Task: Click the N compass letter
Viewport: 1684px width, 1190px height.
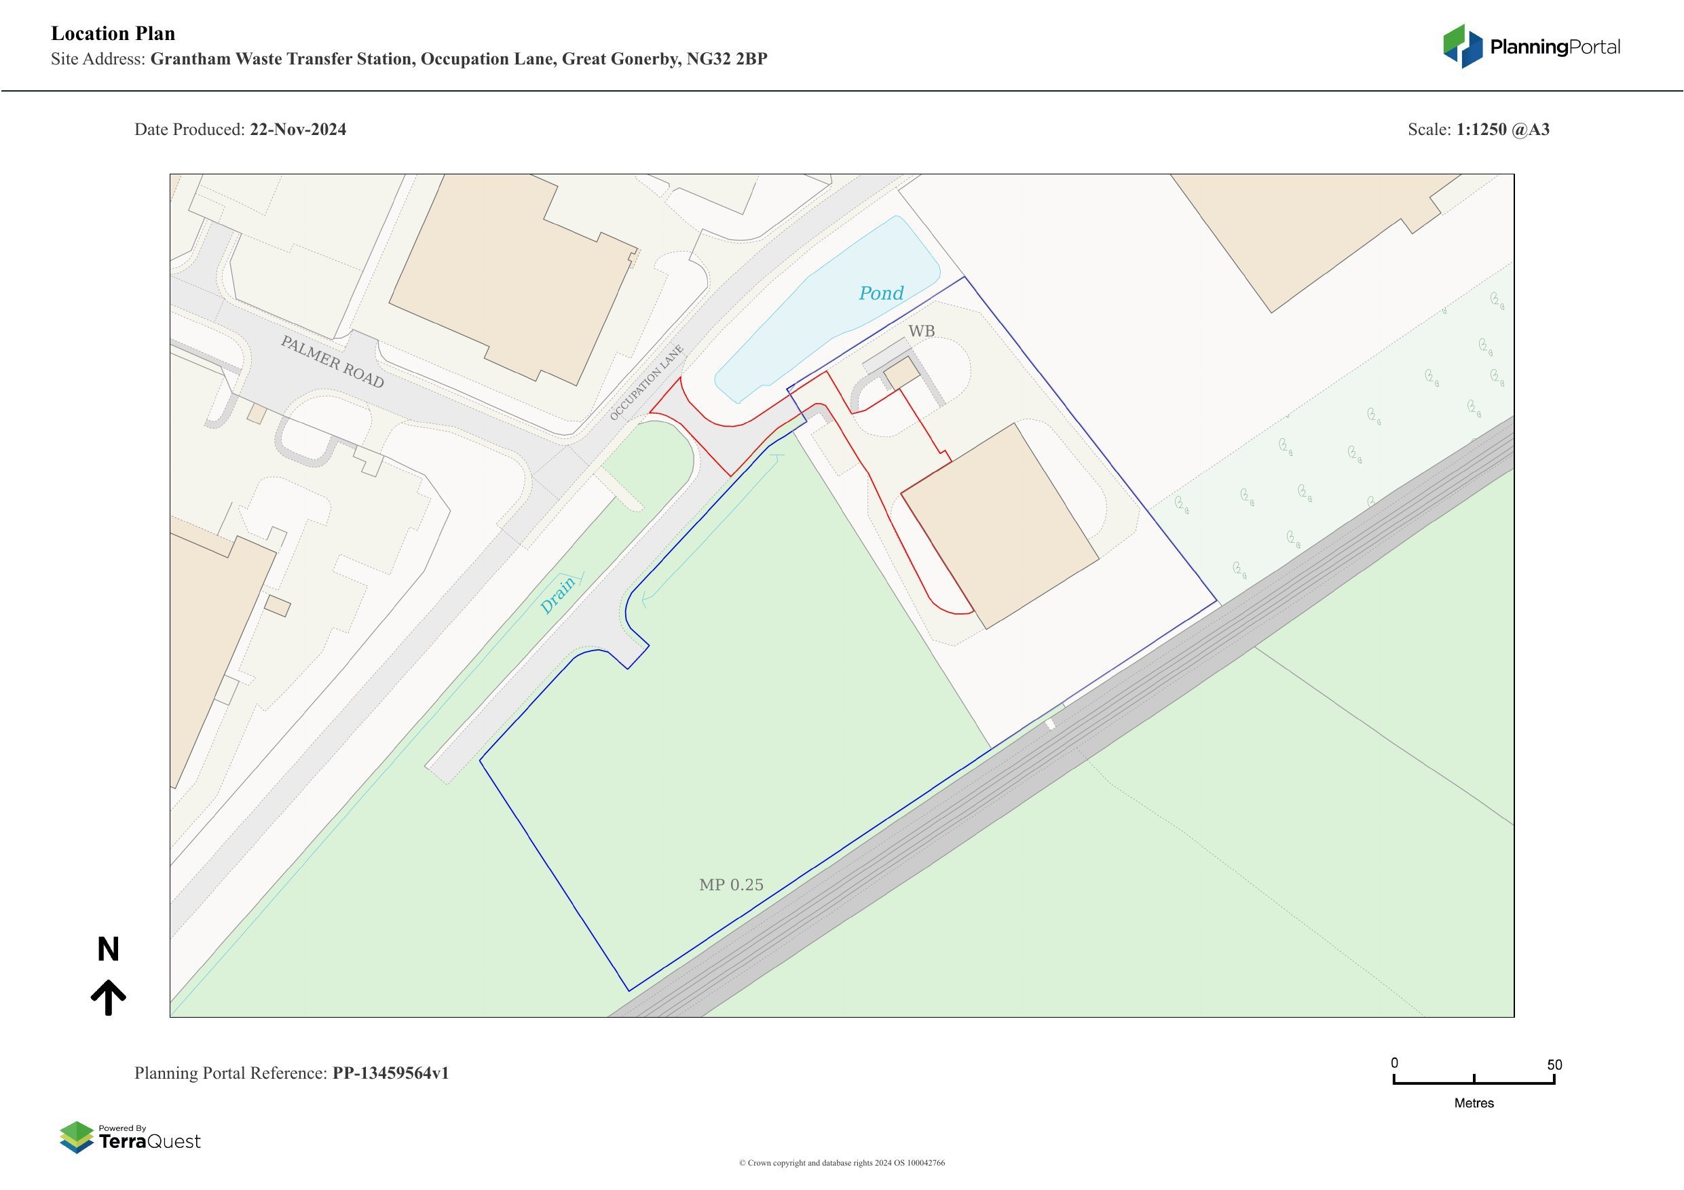Action: pyautogui.click(x=109, y=950)
